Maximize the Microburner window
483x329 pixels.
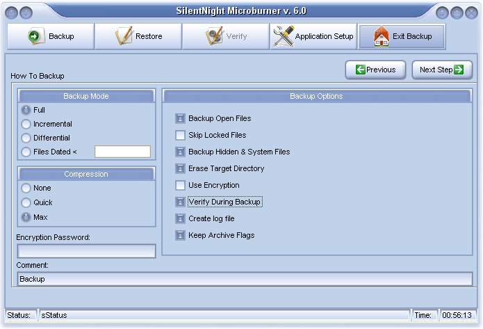point(457,13)
